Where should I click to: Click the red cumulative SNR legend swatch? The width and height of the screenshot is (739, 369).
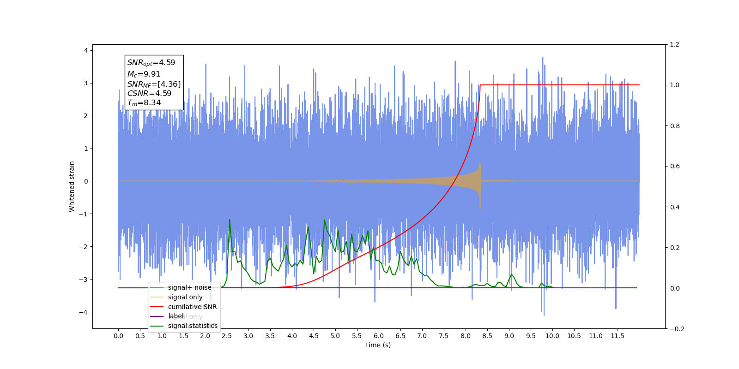coord(157,307)
